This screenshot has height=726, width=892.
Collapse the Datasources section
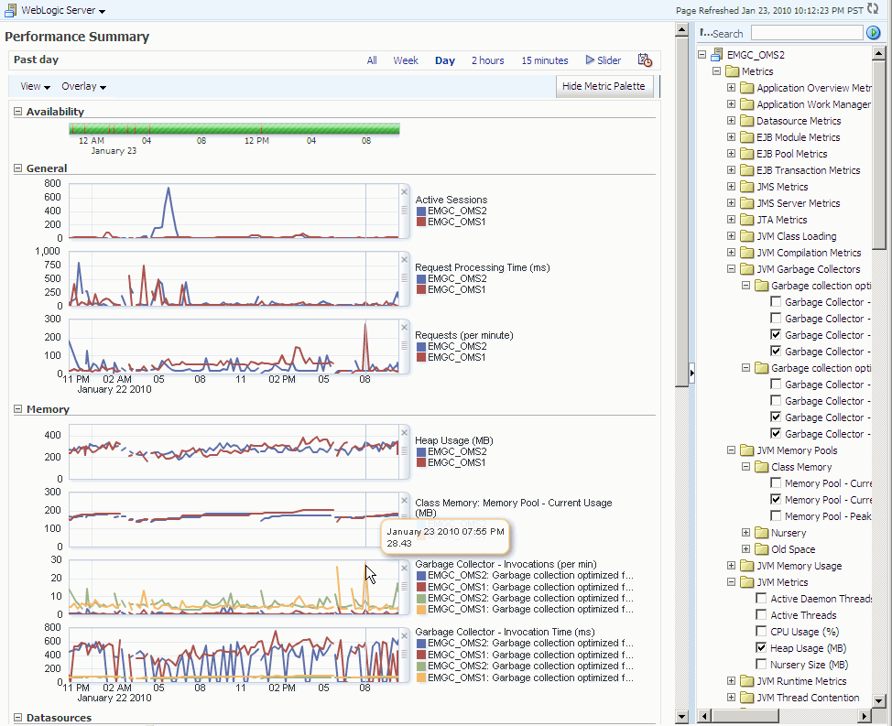(17, 718)
